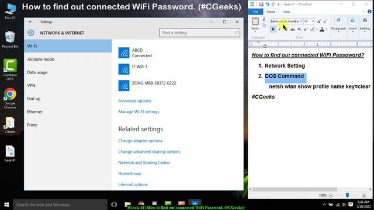Open Change adapter options link
374x210 pixels.
140,141
